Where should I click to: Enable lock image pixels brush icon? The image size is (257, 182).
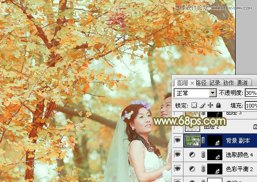point(202,105)
